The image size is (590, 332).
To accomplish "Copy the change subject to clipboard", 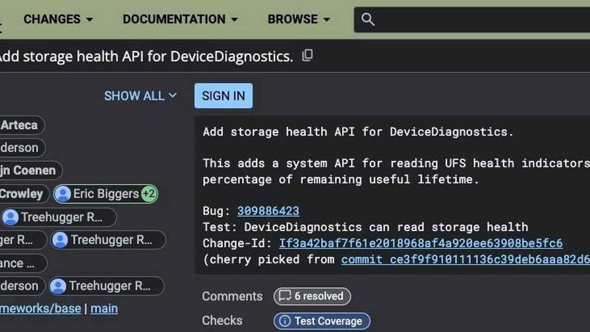I will pos(307,56).
